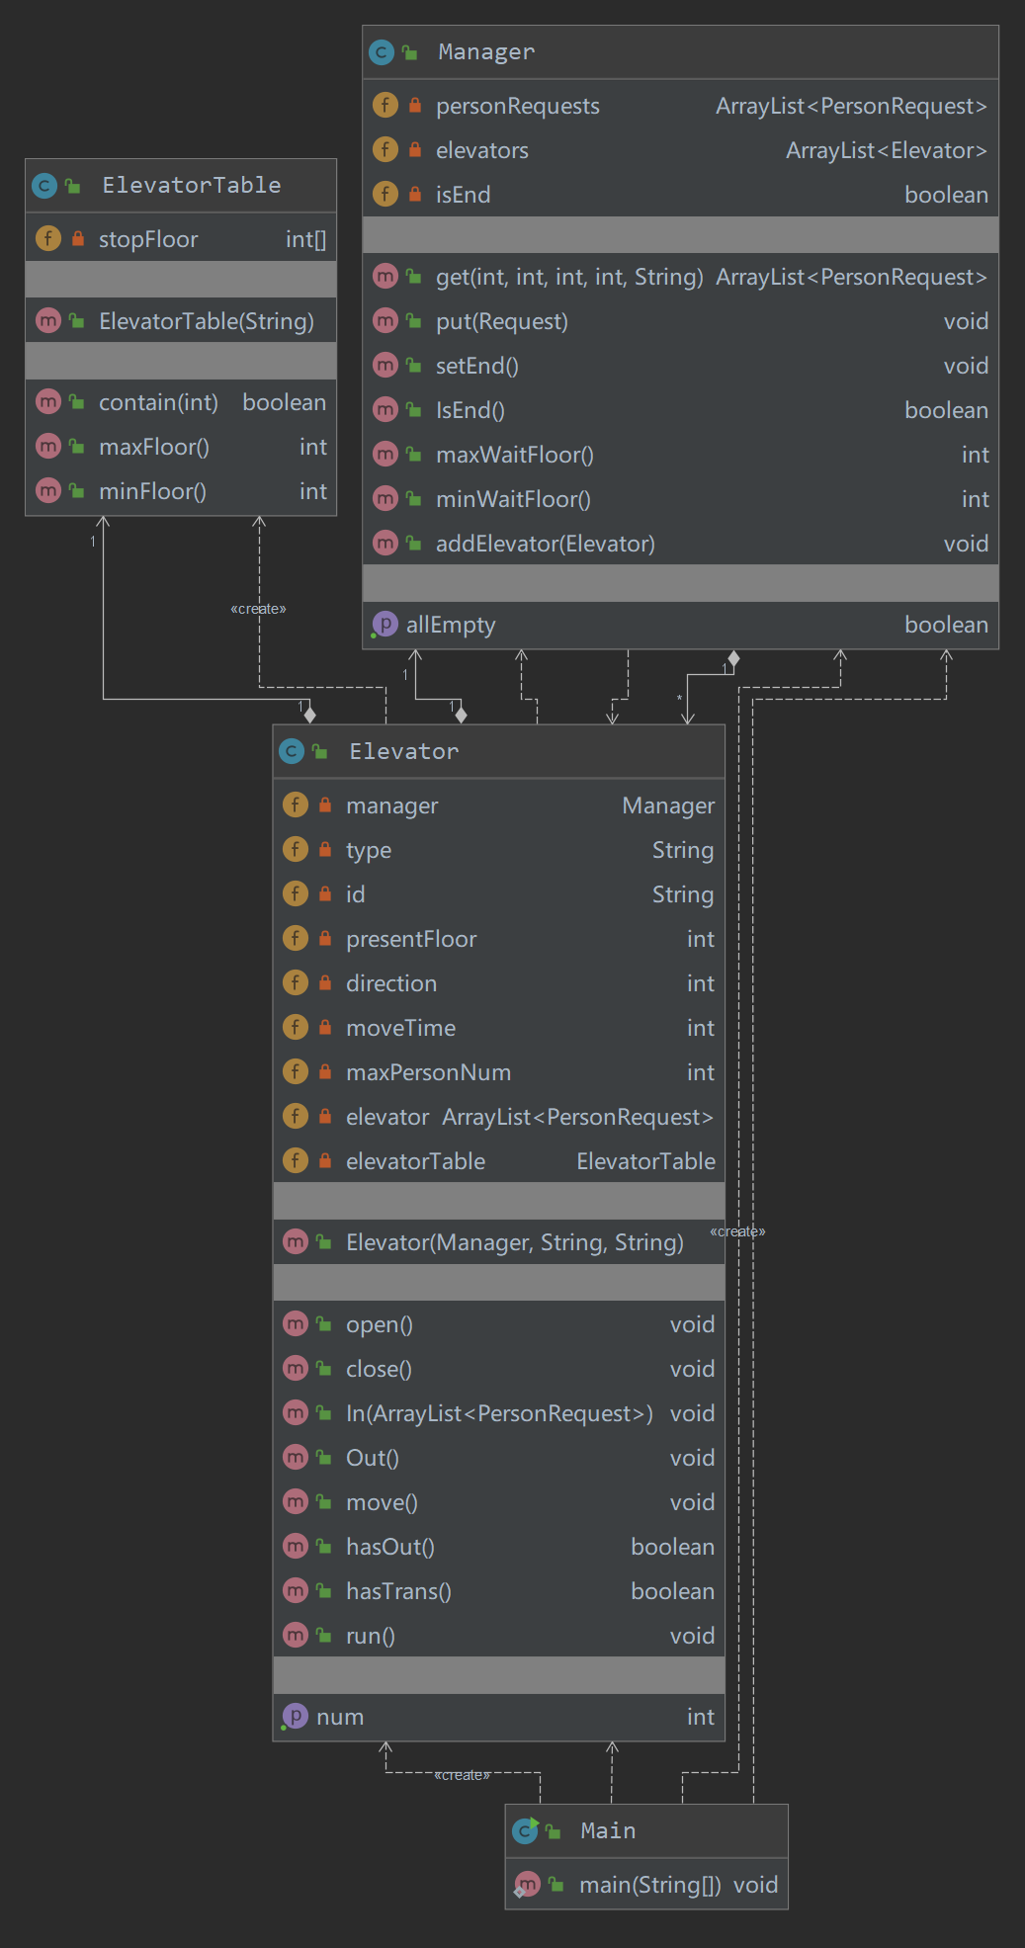Select the isEnd field in Manager
Screen dimensions: 1025x1948
[x=463, y=195]
